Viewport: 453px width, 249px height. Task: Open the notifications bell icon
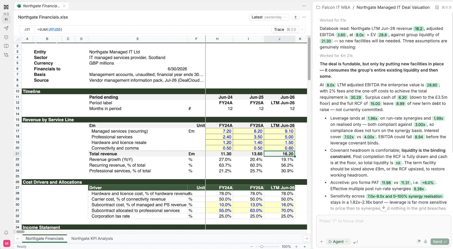pyautogui.click(x=6, y=233)
